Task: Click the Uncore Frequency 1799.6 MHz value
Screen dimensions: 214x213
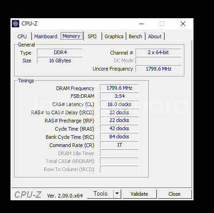Action: (158, 69)
